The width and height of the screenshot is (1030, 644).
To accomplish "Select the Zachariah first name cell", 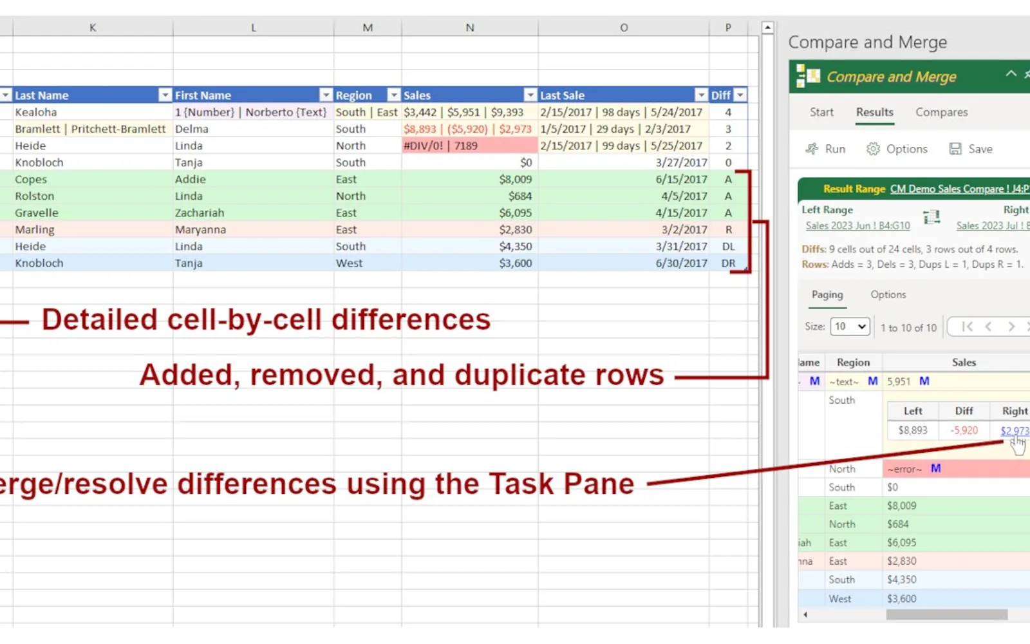I will [253, 213].
